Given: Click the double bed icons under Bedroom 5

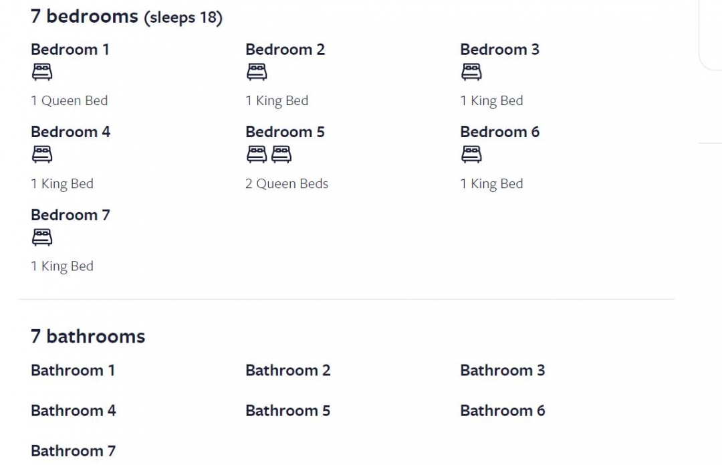Looking at the screenshot, I should click(x=269, y=155).
